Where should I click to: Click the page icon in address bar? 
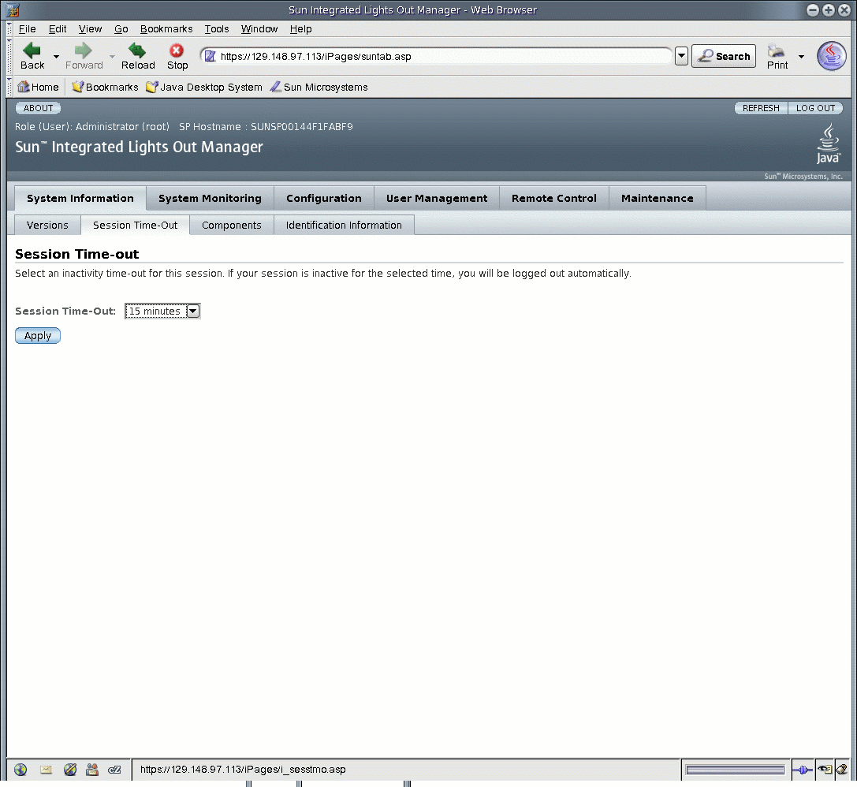click(x=210, y=56)
